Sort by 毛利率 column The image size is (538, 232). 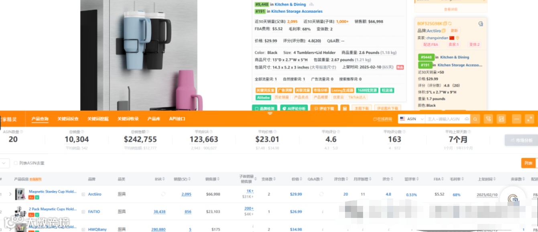pyautogui.click(x=463, y=179)
